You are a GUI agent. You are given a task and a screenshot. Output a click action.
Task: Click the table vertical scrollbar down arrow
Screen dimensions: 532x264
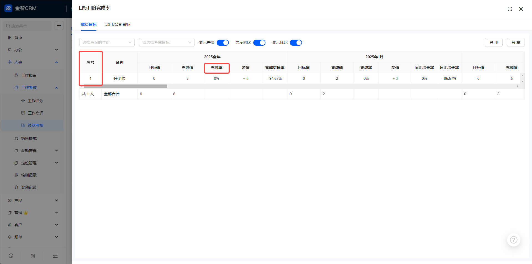click(523, 81)
